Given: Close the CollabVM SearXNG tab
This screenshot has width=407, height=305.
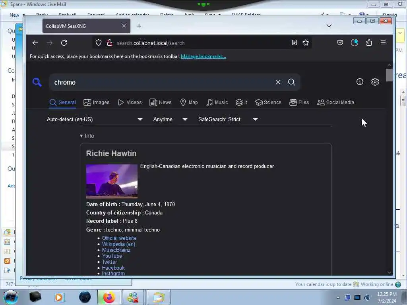Looking at the screenshot, I should pyautogui.click(x=124, y=26).
